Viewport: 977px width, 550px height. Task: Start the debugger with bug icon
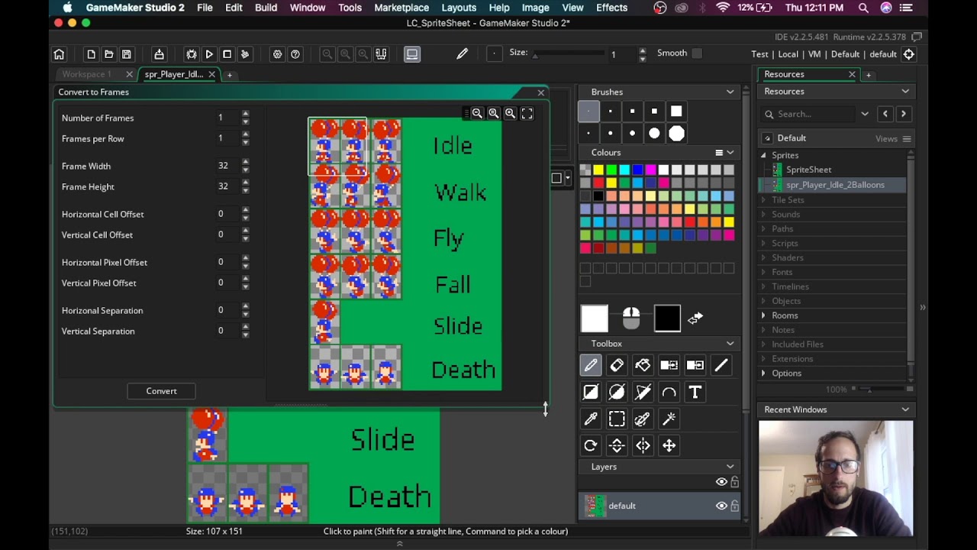tap(192, 54)
